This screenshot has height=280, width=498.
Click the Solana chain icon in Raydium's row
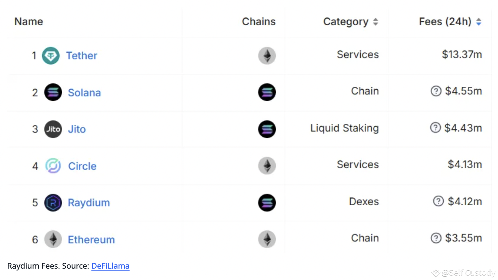pos(267,203)
